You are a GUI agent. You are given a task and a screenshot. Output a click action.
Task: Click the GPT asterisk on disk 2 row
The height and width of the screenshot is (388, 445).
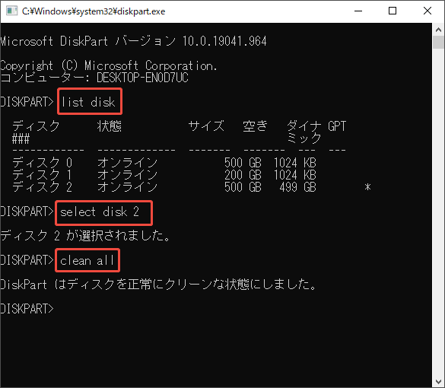(x=368, y=187)
